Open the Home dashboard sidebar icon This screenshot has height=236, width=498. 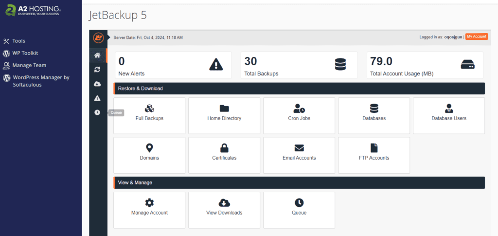pyautogui.click(x=97, y=55)
